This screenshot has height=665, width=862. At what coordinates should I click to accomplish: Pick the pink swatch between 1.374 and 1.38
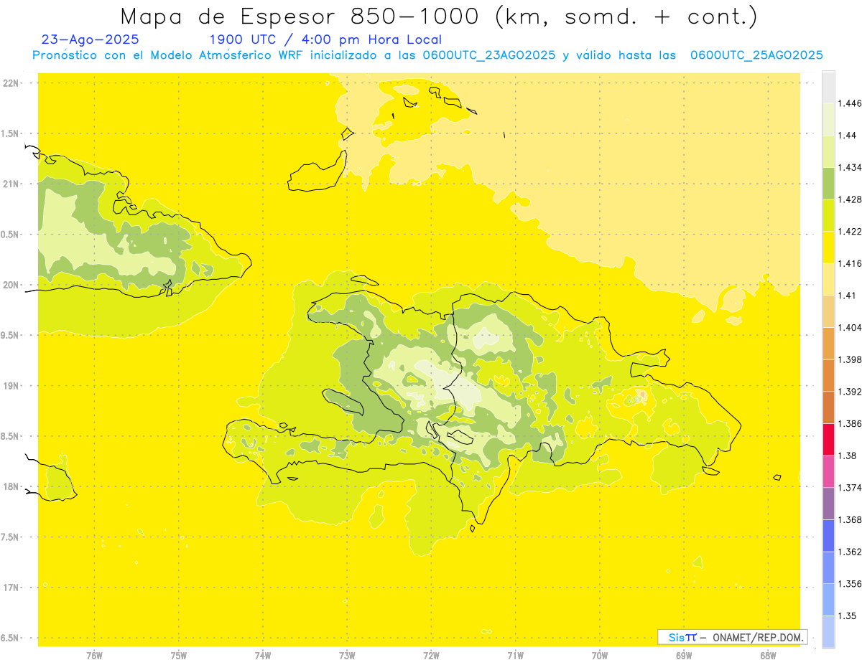828,471
